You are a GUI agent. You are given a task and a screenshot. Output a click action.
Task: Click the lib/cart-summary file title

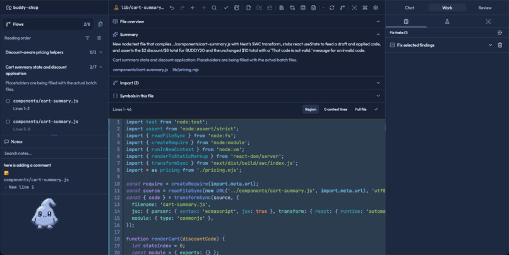[142, 8]
